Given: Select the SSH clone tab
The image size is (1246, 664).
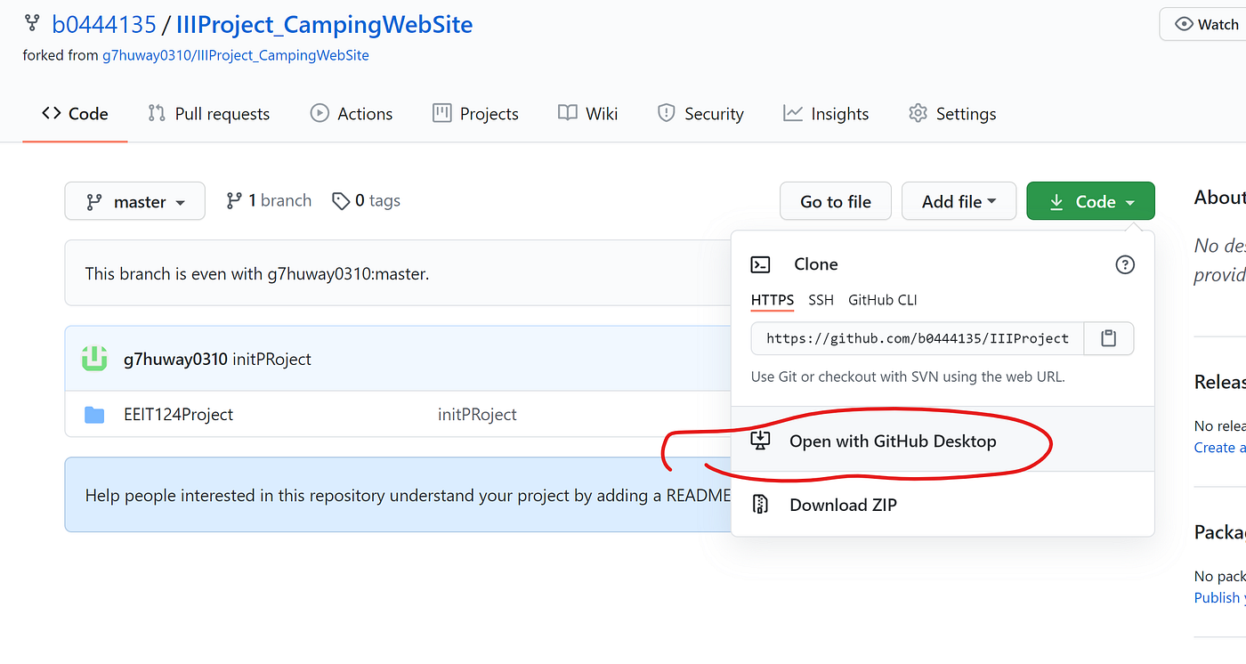Looking at the screenshot, I should point(821,300).
